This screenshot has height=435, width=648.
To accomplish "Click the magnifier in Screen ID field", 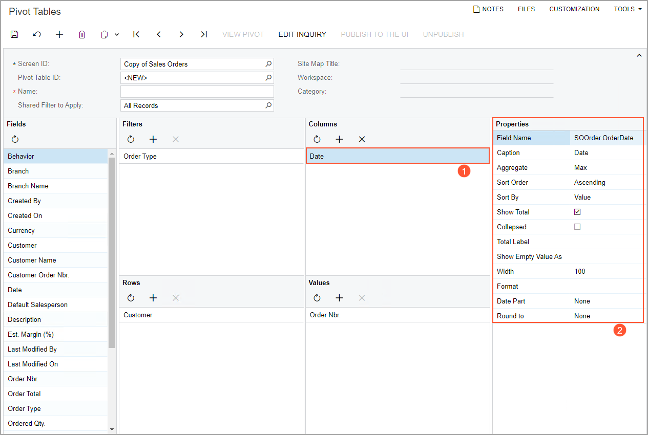I will (x=268, y=64).
